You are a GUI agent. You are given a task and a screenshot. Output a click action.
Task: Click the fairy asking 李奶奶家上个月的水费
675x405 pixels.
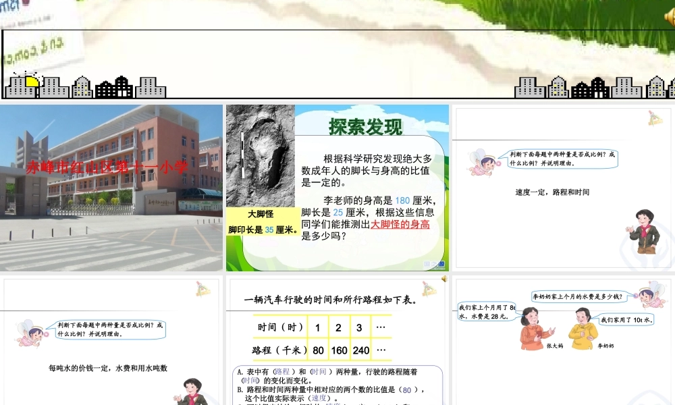(x=652, y=295)
